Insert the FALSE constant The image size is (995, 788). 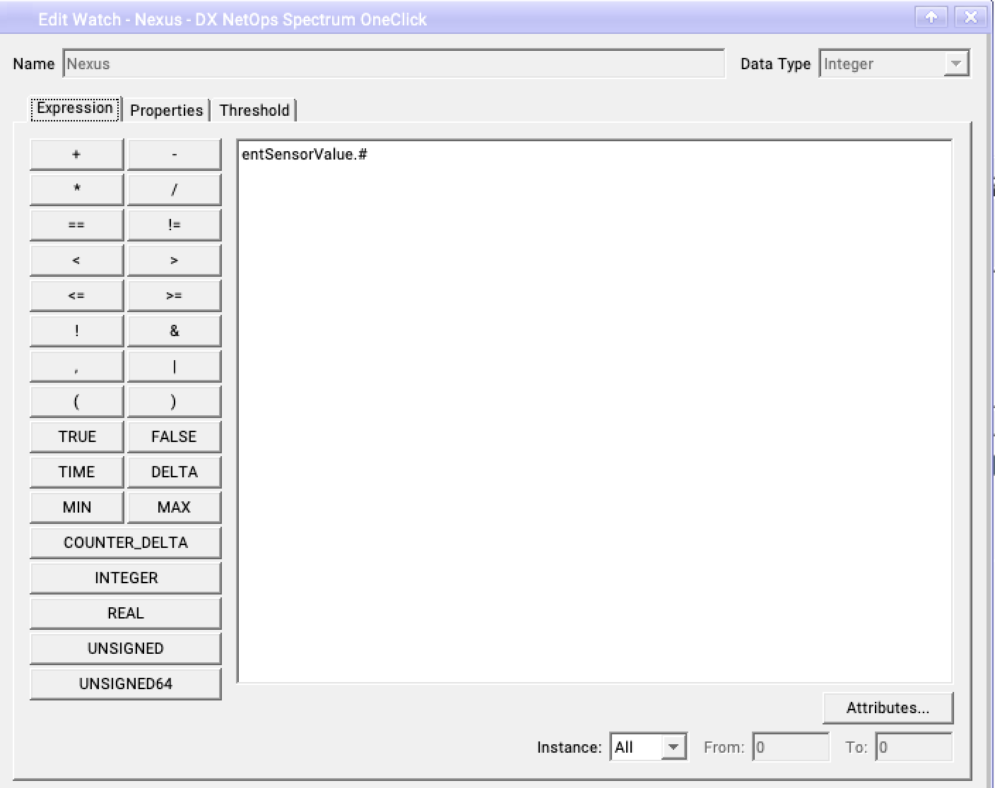click(174, 437)
